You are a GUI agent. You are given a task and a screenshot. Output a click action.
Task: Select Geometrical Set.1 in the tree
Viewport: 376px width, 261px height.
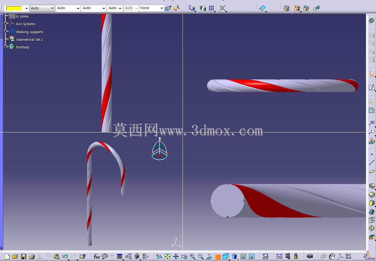(29, 40)
